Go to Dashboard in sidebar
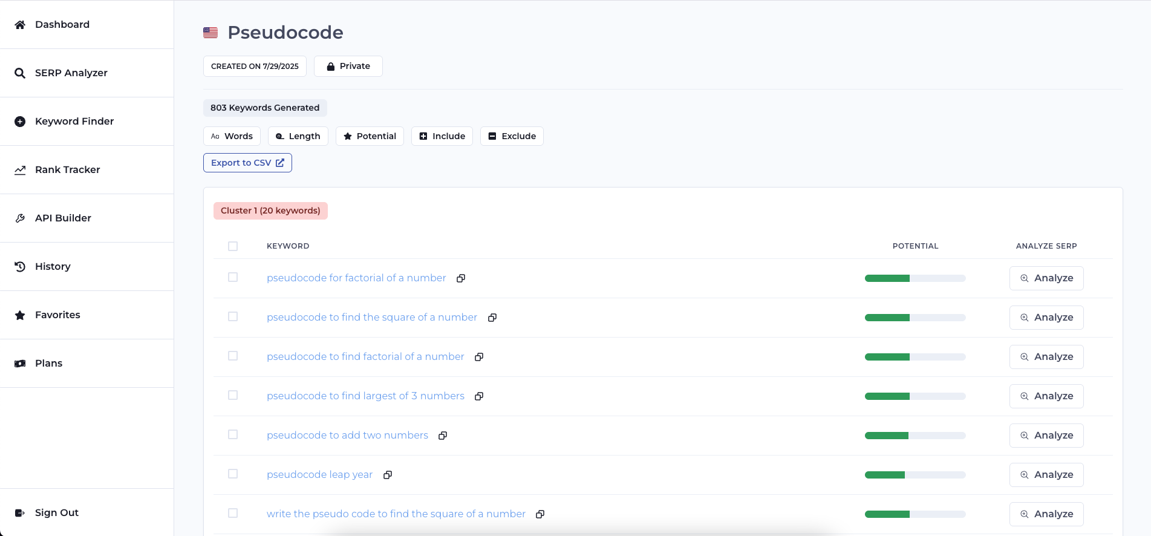Screen dimensions: 1151x536 86,25
